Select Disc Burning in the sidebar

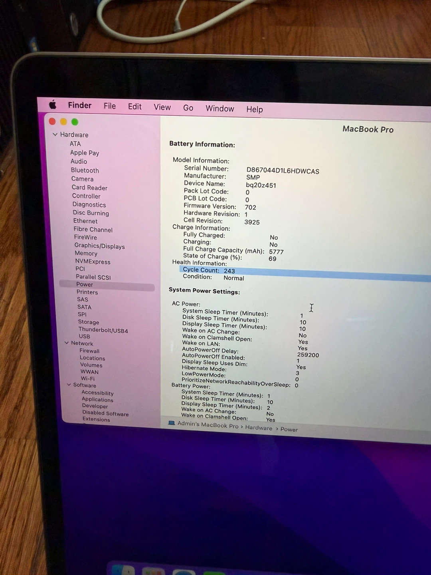point(91,213)
